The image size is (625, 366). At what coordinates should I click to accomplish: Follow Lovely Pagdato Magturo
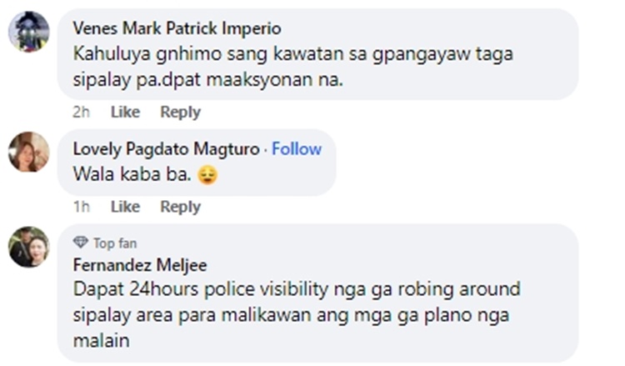(297, 149)
